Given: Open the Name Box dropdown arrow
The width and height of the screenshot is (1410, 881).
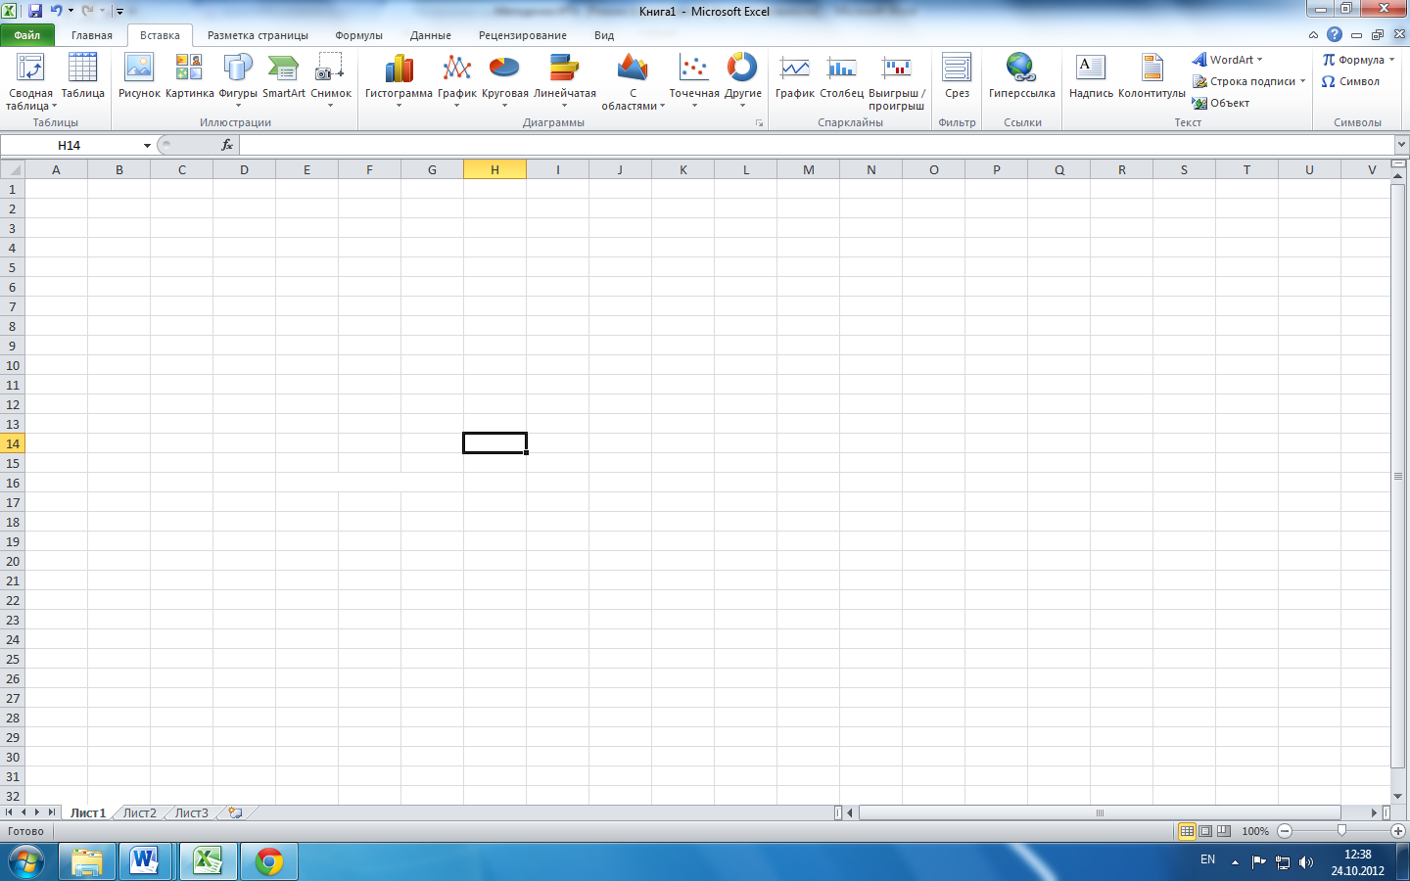Looking at the screenshot, I should click(147, 145).
